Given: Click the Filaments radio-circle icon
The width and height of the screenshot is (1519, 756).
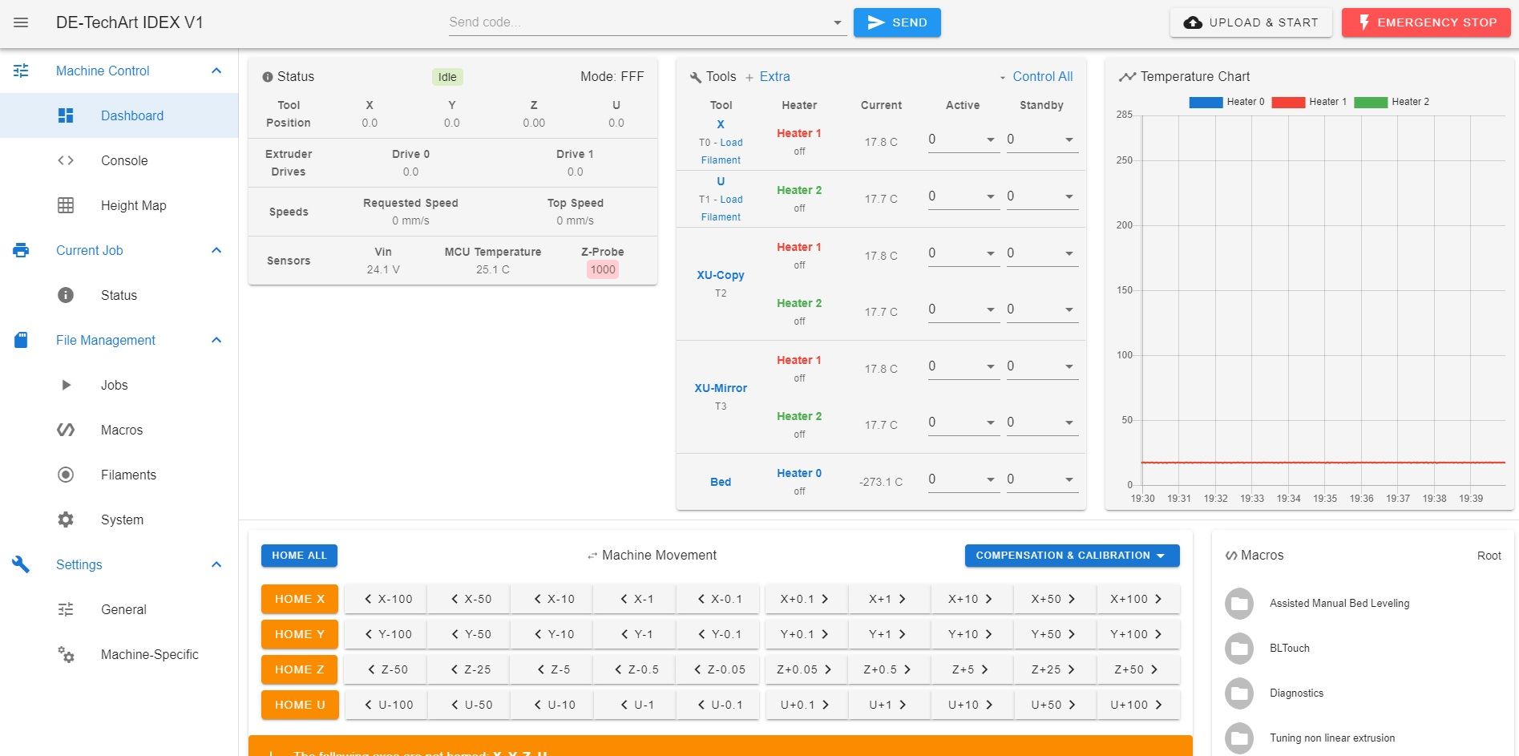Looking at the screenshot, I should coord(66,475).
